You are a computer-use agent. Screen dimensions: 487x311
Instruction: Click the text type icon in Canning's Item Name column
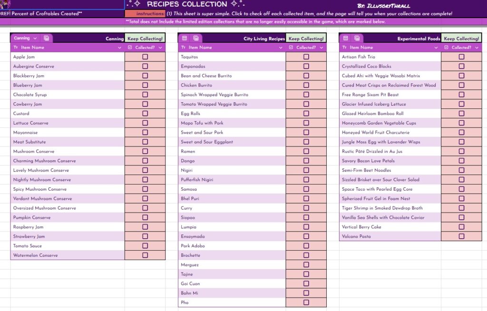pyautogui.click(x=16, y=48)
